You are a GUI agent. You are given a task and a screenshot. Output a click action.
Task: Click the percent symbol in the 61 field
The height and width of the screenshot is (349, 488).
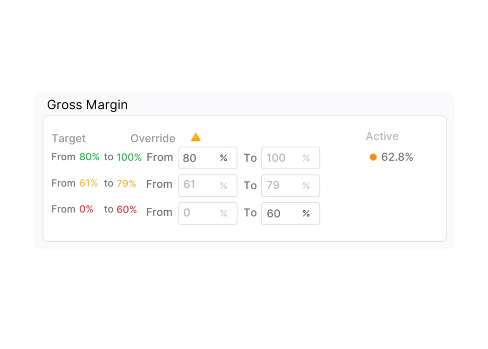(x=224, y=185)
